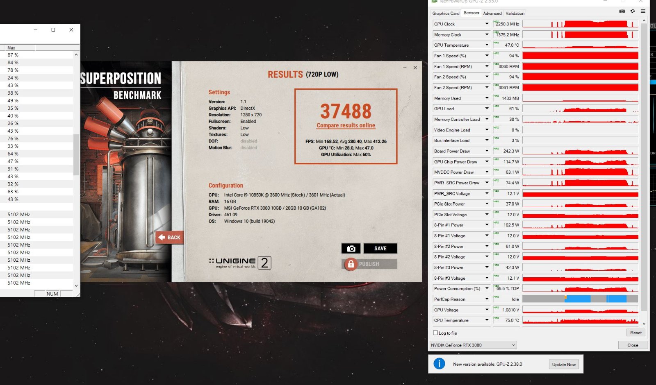Image resolution: width=656 pixels, height=385 pixels.
Task: Click the scroll down arrow in left window
Action: click(x=76, y=286)
